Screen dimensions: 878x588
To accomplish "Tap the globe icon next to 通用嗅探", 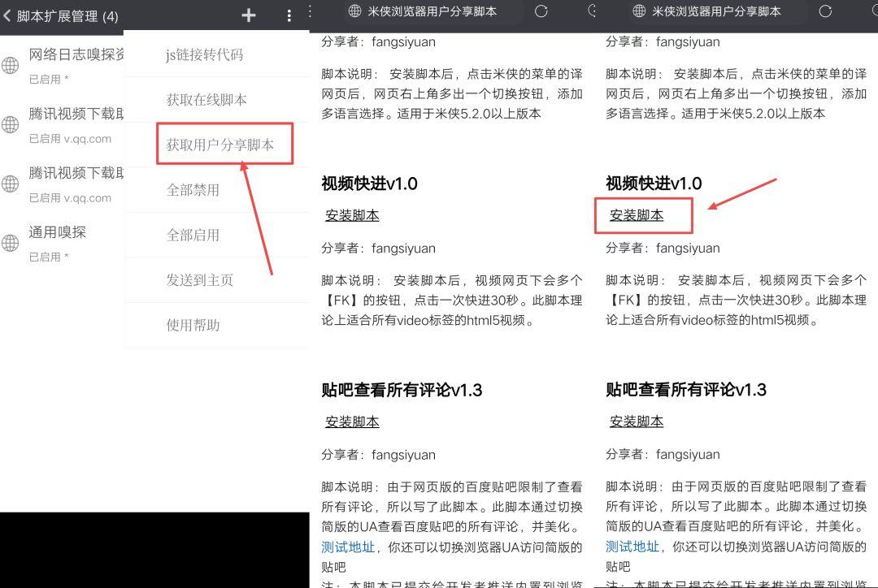I will tap(11, 244).
